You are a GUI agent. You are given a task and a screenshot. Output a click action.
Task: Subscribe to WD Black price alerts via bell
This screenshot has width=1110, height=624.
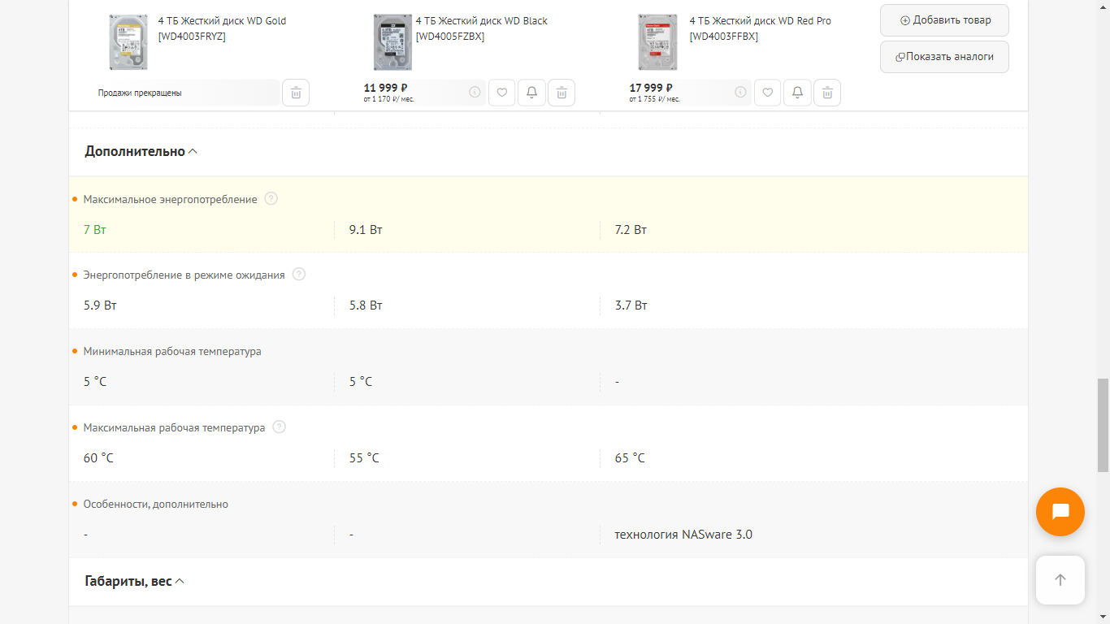coord(531,93)
